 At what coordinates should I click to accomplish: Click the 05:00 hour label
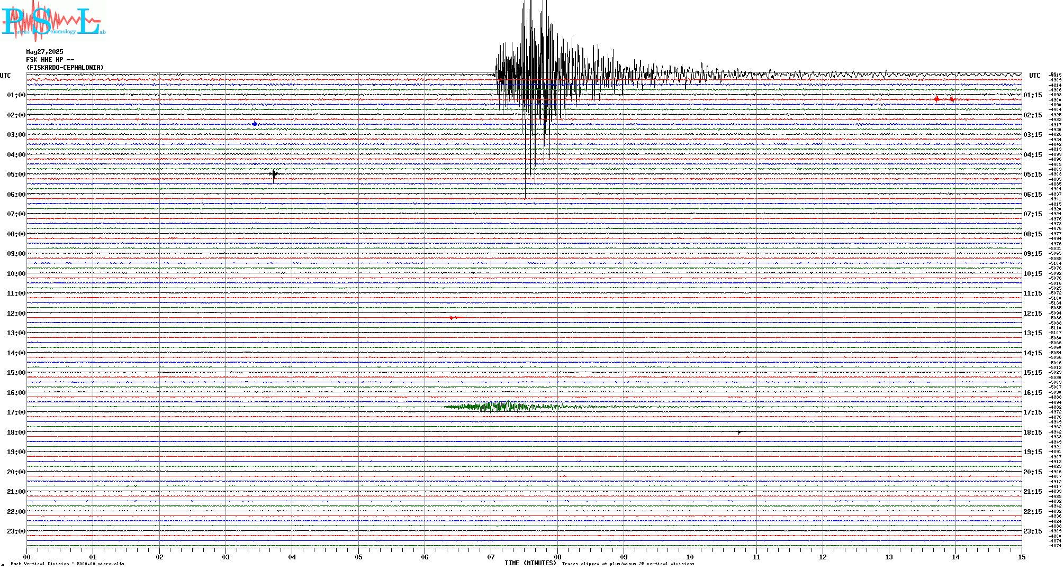pyautogui.click(x=16, y=174)
